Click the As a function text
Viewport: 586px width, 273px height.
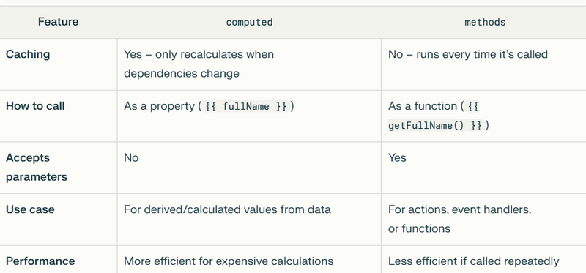(423, 106)
